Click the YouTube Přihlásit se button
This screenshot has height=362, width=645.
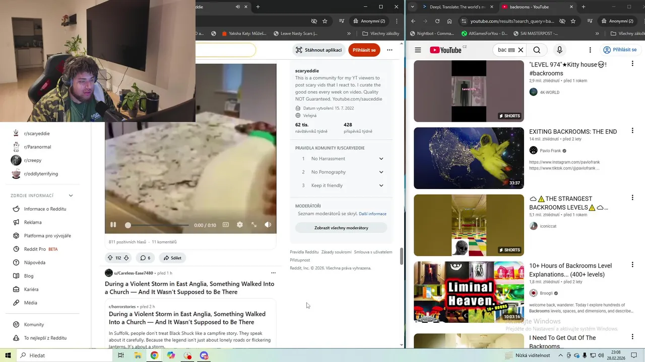point(620,50)
